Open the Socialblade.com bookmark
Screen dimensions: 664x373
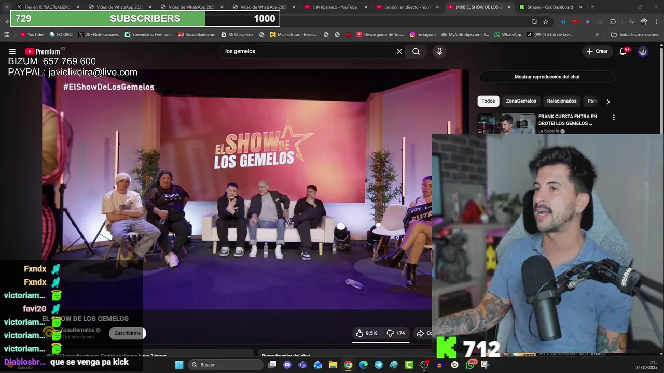[x=197, y=35]
